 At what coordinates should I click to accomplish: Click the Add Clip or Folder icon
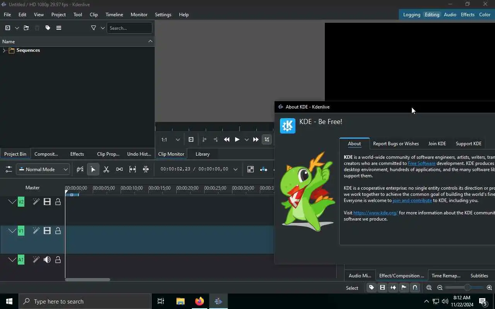[x=7, y=28]
